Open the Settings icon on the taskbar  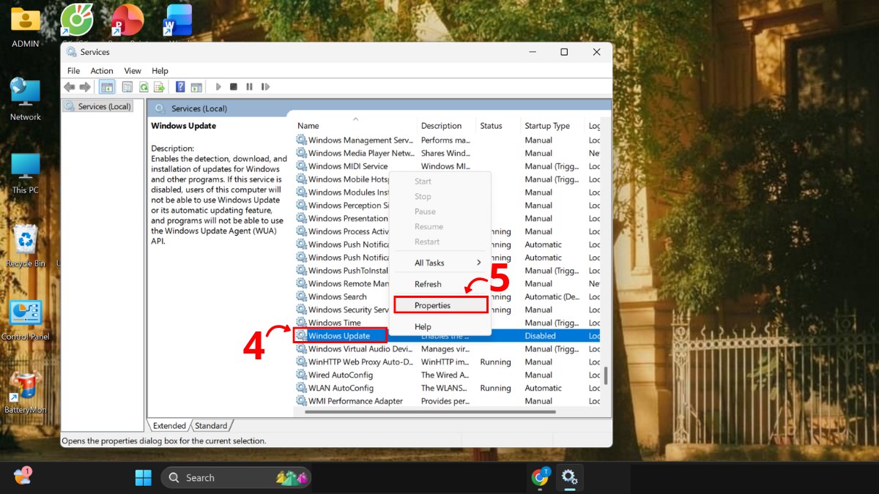570,477
